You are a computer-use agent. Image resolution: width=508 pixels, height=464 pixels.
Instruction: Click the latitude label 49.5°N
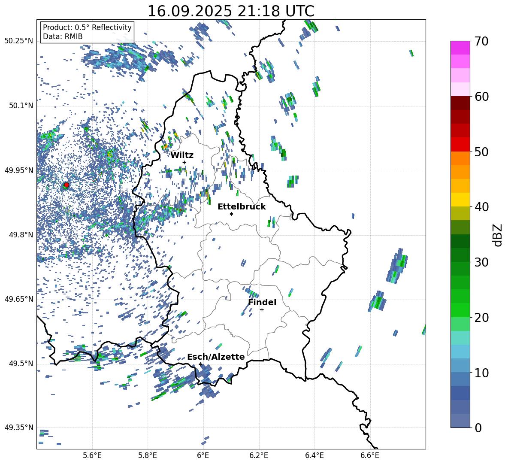click(x=21, y=363)
